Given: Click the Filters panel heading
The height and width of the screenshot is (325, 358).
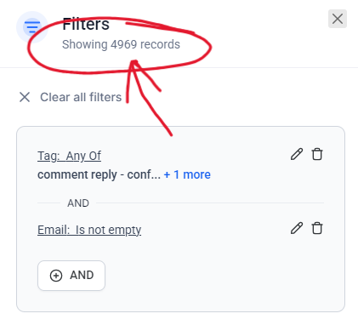Looking at the screenshot, I should click(x=86, y=24).
